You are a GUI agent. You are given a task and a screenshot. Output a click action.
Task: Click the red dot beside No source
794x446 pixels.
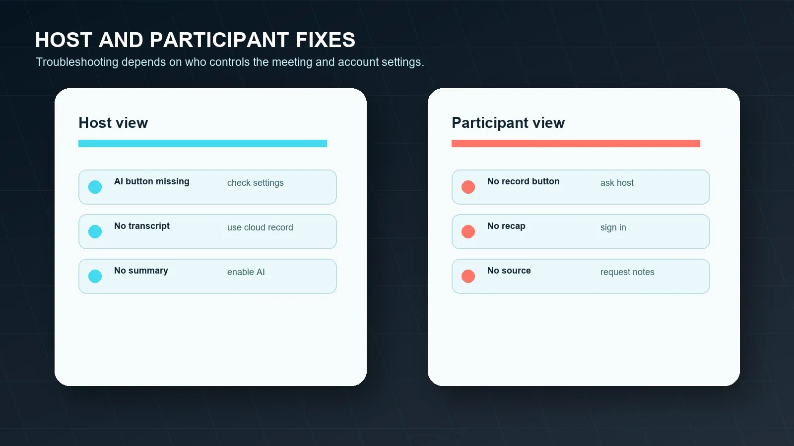pos(468,276)
